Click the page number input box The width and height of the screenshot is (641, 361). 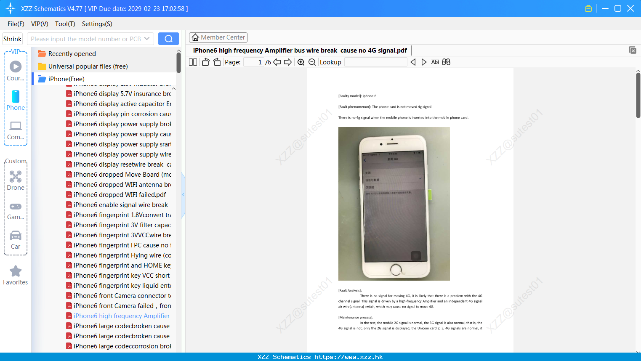click(254, 62)
